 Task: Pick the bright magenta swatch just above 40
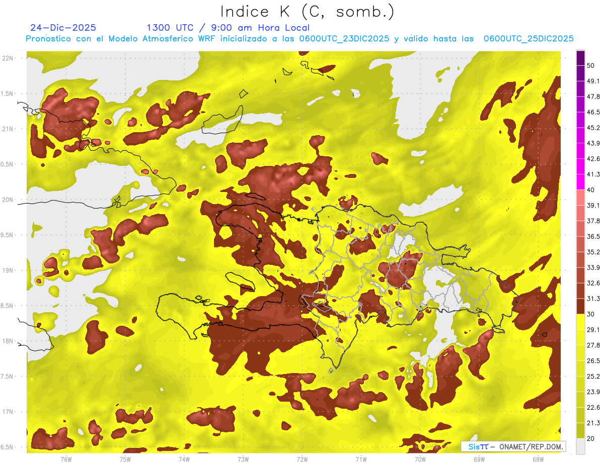click(580, 182)
